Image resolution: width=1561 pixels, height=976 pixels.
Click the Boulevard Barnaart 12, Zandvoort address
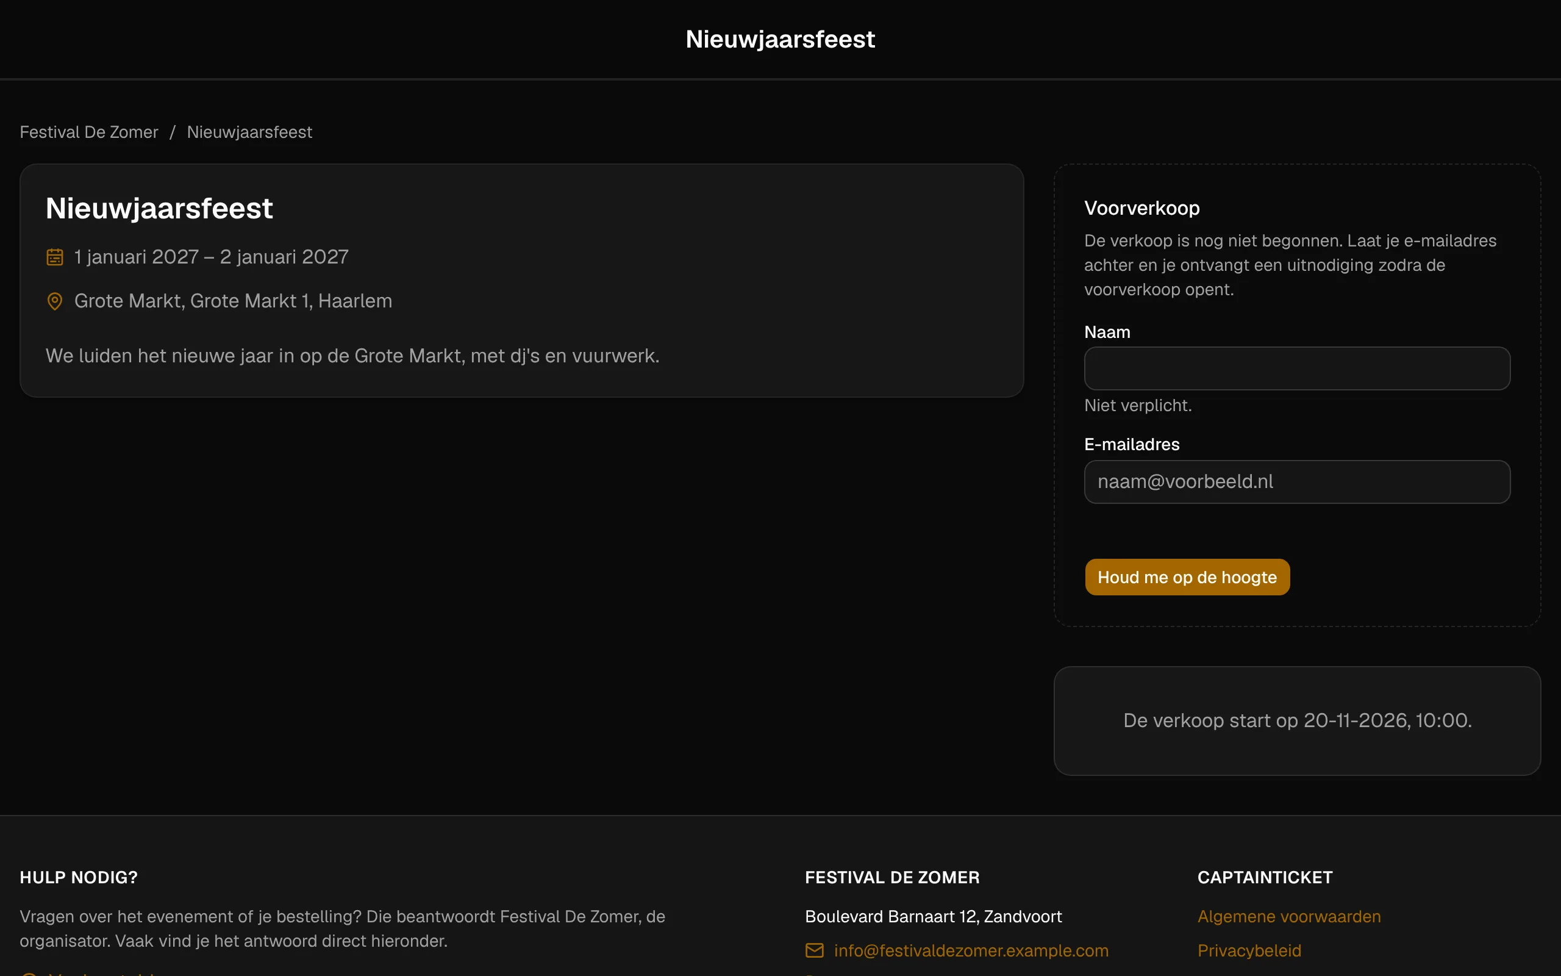934,917
